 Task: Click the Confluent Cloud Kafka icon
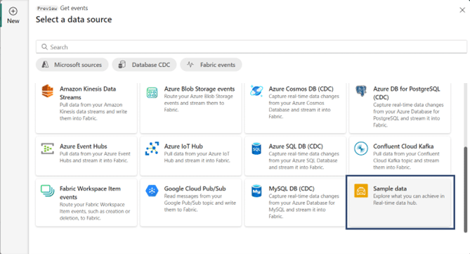pos(361,148)
